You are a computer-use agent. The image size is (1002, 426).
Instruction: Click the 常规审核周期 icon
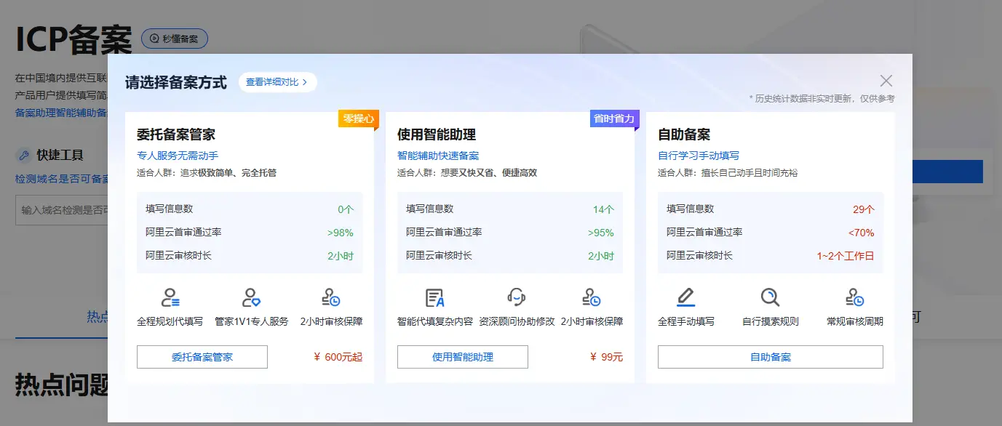[855, 297]
